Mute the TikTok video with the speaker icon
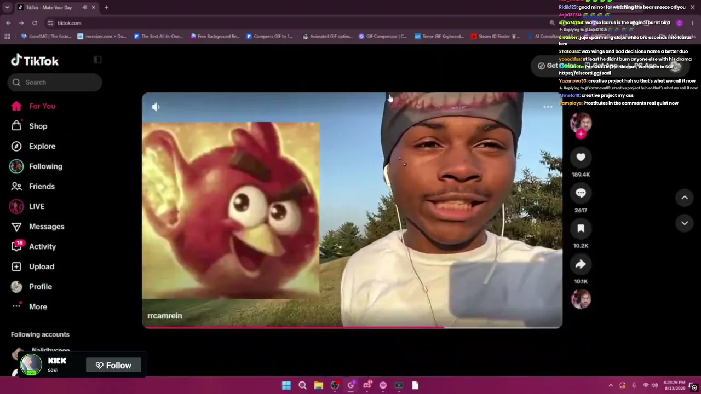The height and width of the screenshot is (394, 701). 156,107
